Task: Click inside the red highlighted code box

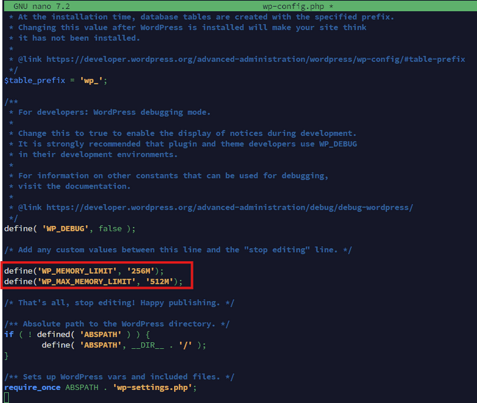Action: pos(95,275)
